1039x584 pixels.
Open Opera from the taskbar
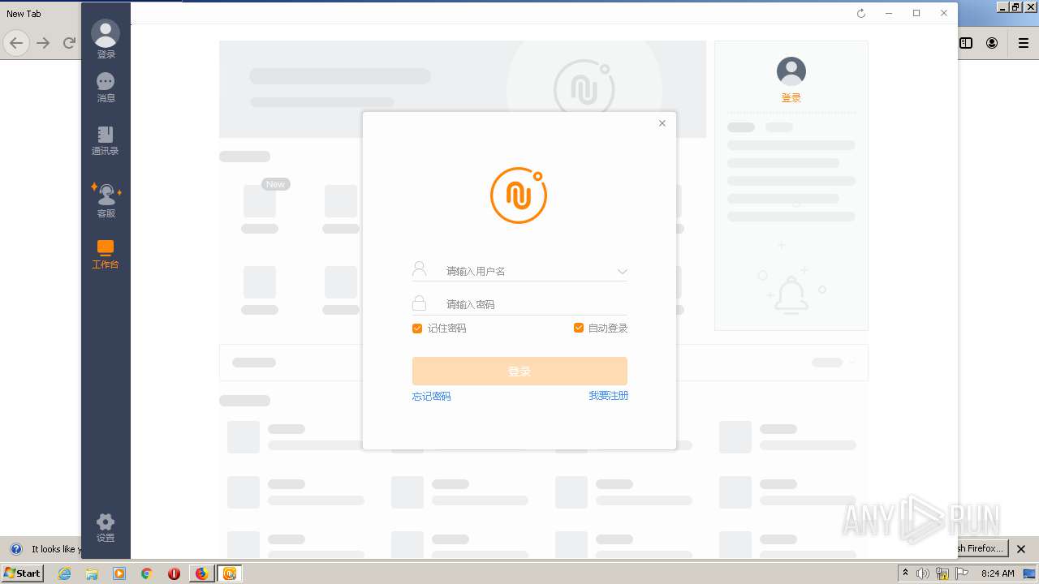tap(174, 573)
